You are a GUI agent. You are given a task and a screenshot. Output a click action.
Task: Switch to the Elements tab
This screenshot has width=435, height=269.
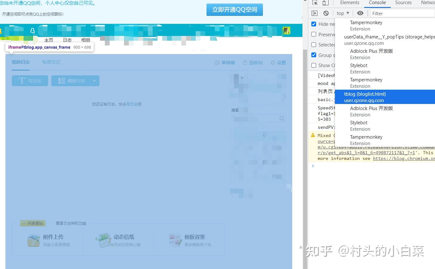(x=350, y=3)
